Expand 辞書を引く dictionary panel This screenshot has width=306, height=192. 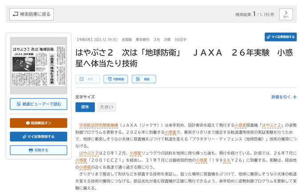point(281,97)
